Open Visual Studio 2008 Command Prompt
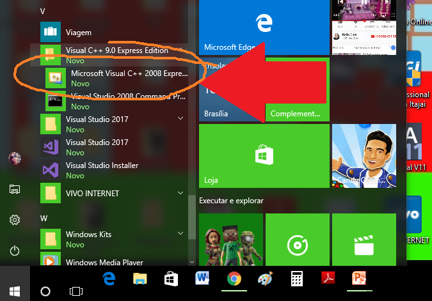Screen dimensions: 432x301 (122, 101)
